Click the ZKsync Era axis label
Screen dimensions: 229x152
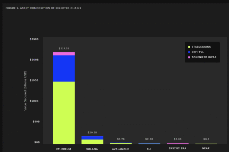178,149
